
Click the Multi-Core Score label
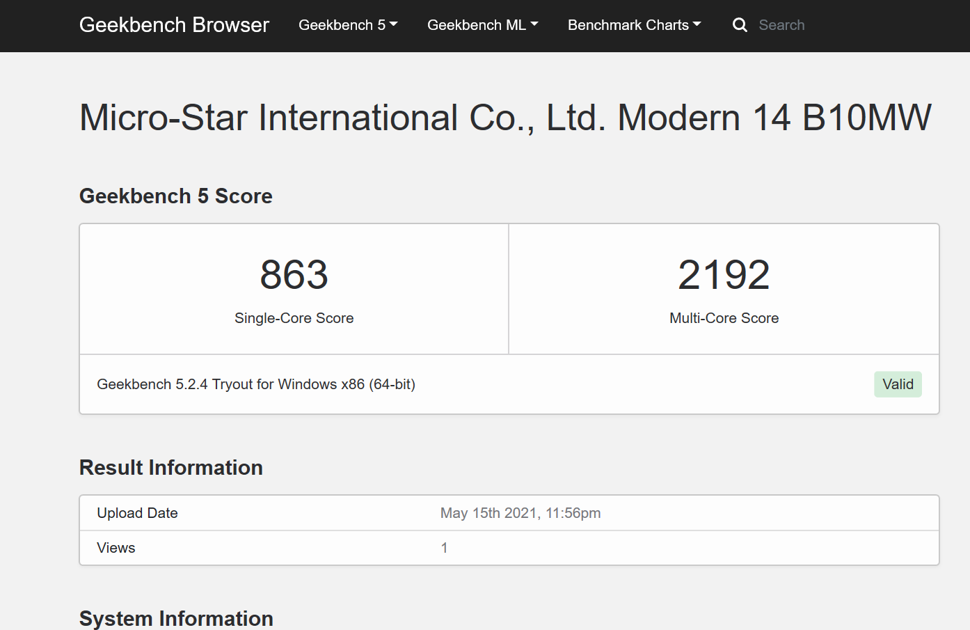pos(724,318)
